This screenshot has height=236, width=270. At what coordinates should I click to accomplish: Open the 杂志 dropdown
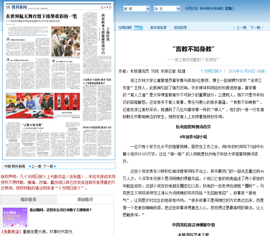tap(167, 9)
